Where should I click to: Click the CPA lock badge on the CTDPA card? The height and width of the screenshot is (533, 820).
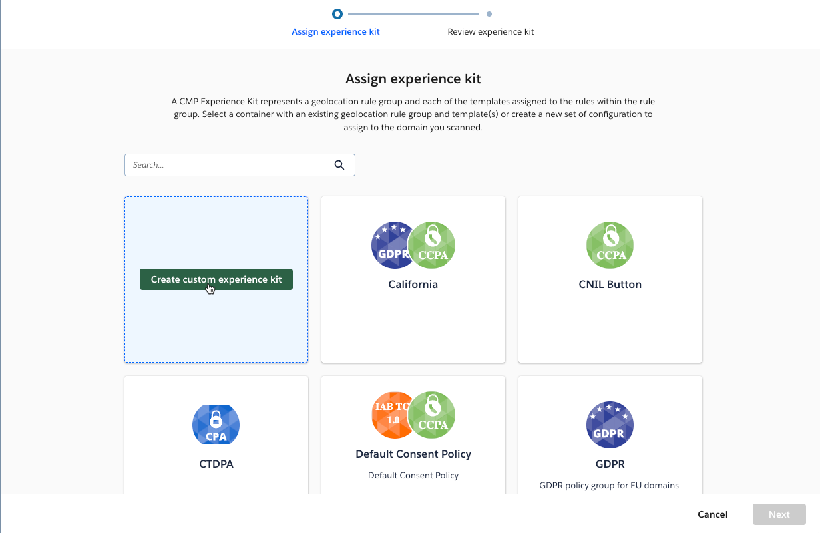(216, 425)
